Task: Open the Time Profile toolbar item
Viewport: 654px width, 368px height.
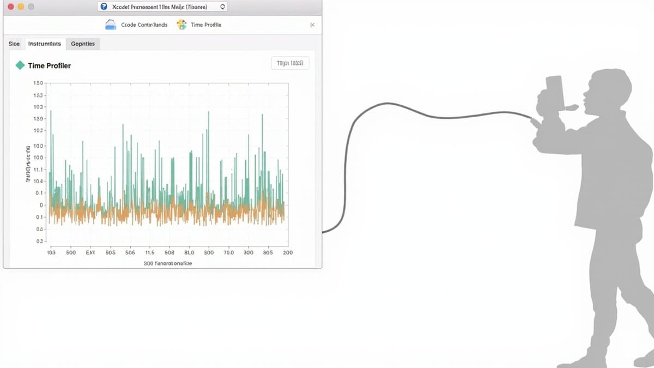Action: (198, 25)
